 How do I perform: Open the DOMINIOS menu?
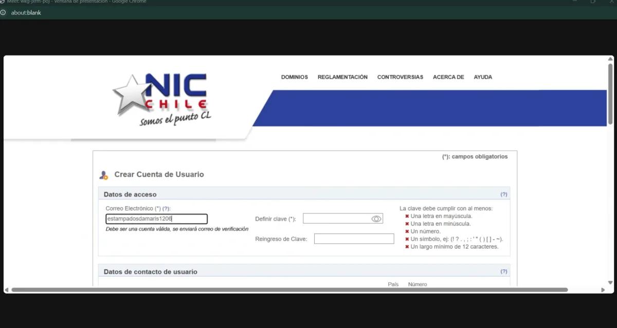pos(294,77)
